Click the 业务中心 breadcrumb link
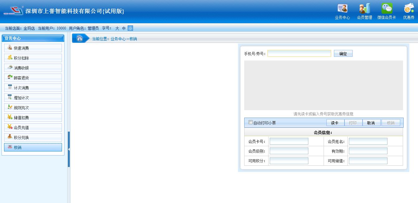Image resolution: width=418 pixels, height=203 pixels. (118, 39)
